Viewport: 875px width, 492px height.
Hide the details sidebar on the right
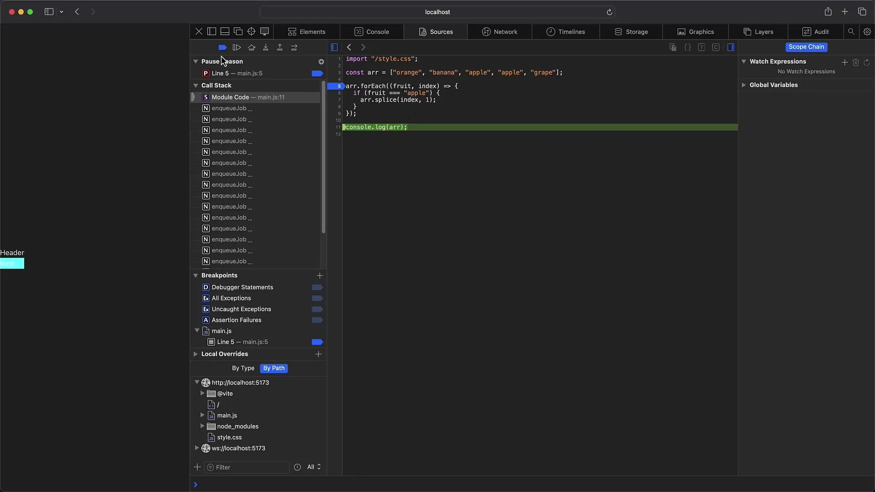[x=731, y=47]
